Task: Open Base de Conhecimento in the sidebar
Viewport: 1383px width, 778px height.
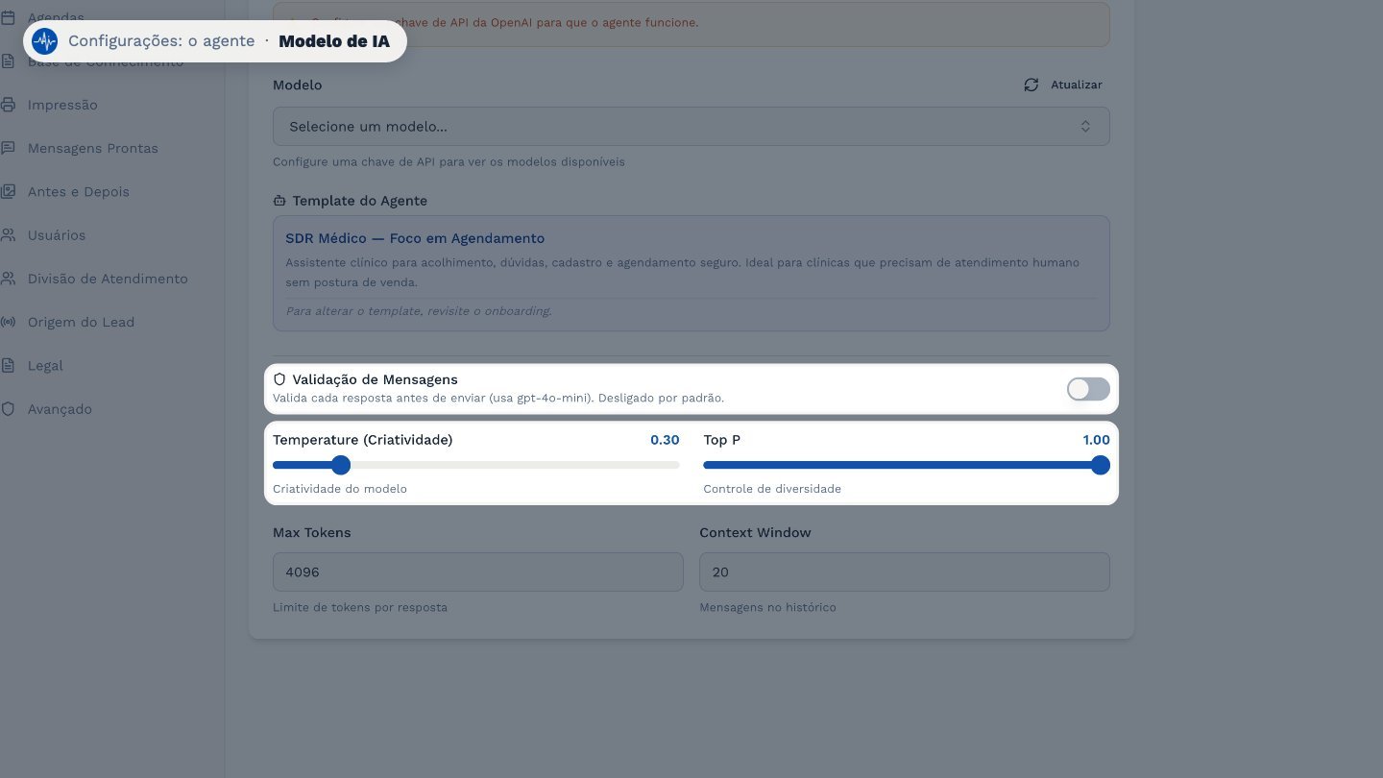Action: [106, 61]
